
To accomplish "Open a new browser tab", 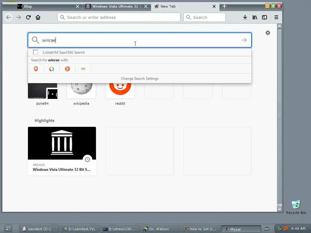I will (x=224, y=6).
